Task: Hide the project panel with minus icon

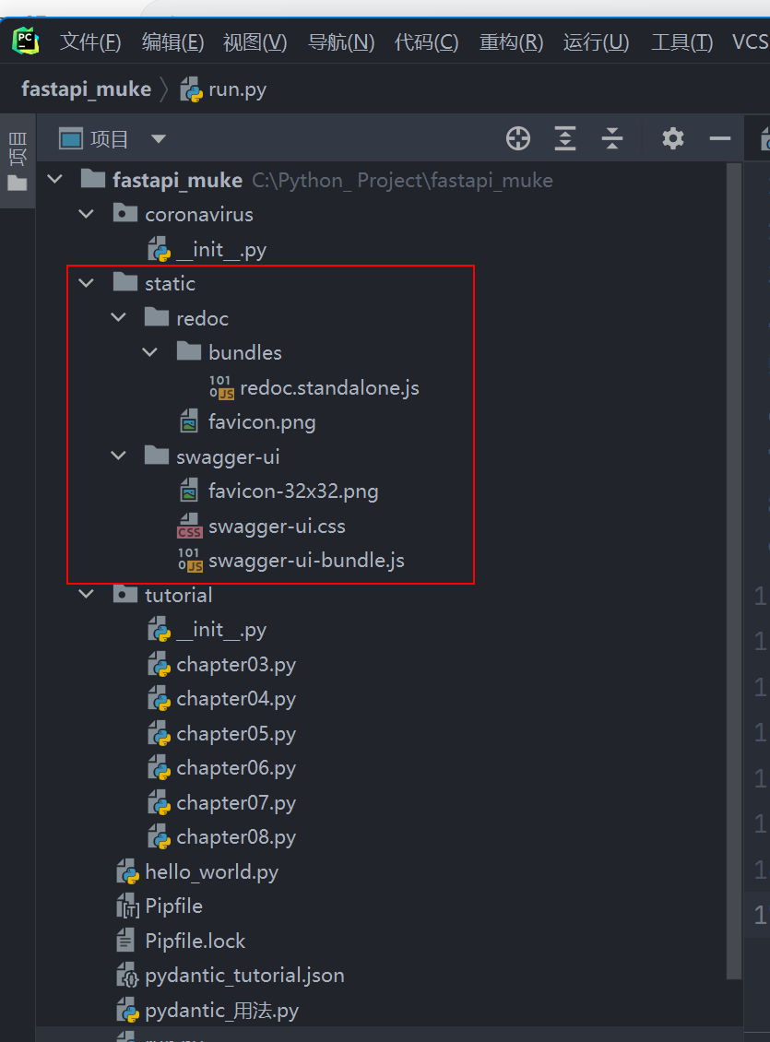Action: 719,139
